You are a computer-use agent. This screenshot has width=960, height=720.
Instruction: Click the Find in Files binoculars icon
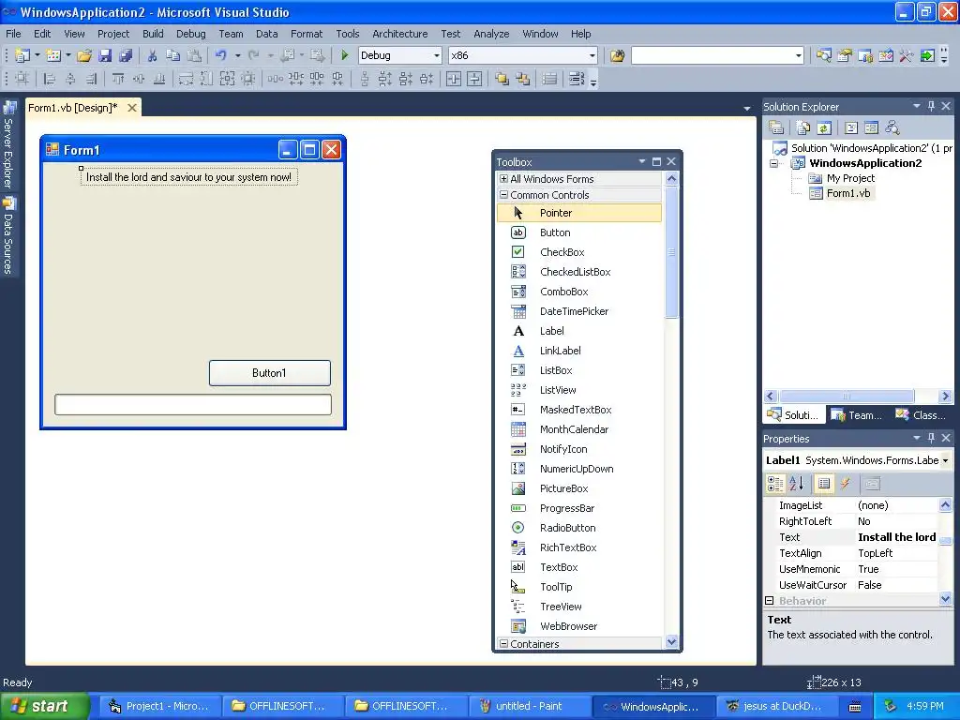pyautogui.click(x=617, y=55)
